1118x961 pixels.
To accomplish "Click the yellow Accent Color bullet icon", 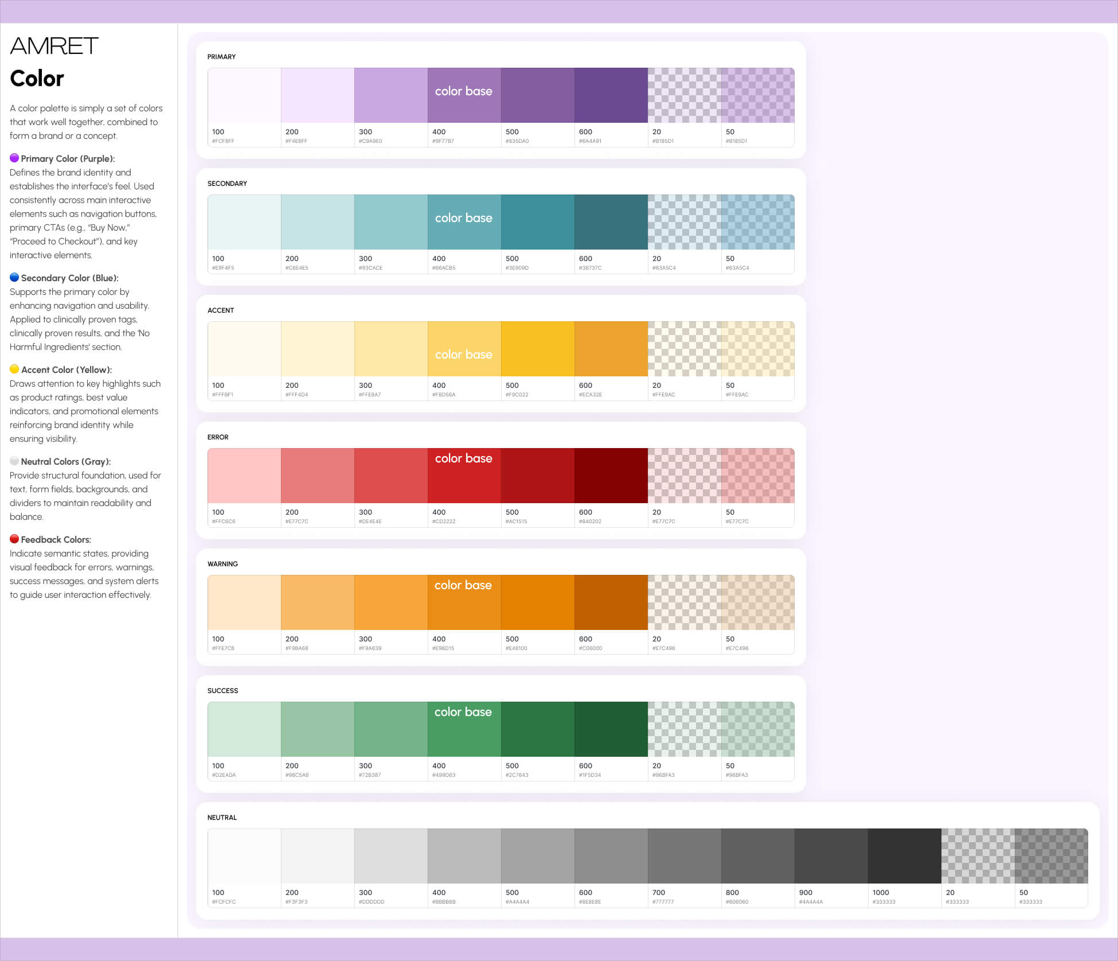I will point(14,369).
